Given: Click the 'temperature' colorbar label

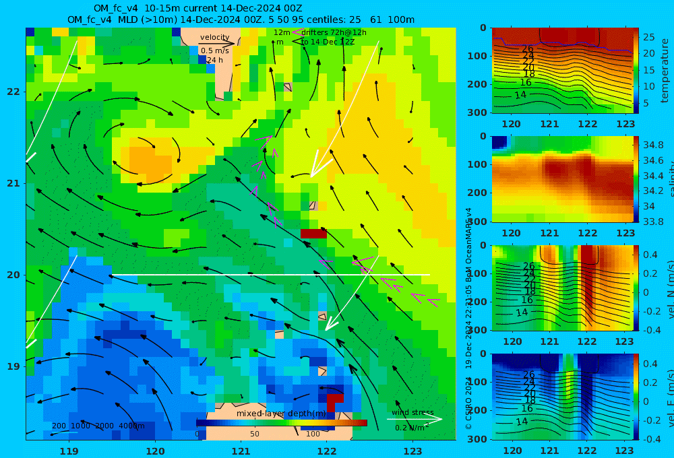Looking at the screenshot, I should (665, 71).
